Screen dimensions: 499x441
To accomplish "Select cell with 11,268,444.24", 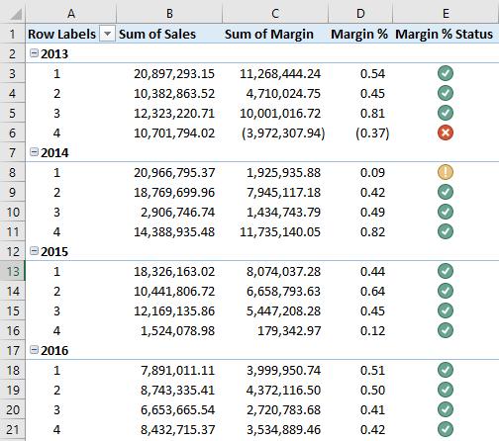I will (275, 73).
